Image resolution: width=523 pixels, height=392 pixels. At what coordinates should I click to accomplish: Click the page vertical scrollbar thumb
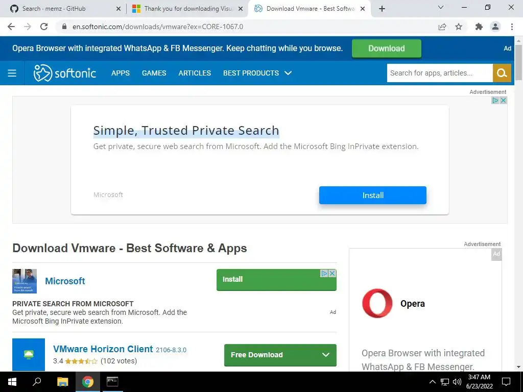pyautogui.click(x=518, y=62)
